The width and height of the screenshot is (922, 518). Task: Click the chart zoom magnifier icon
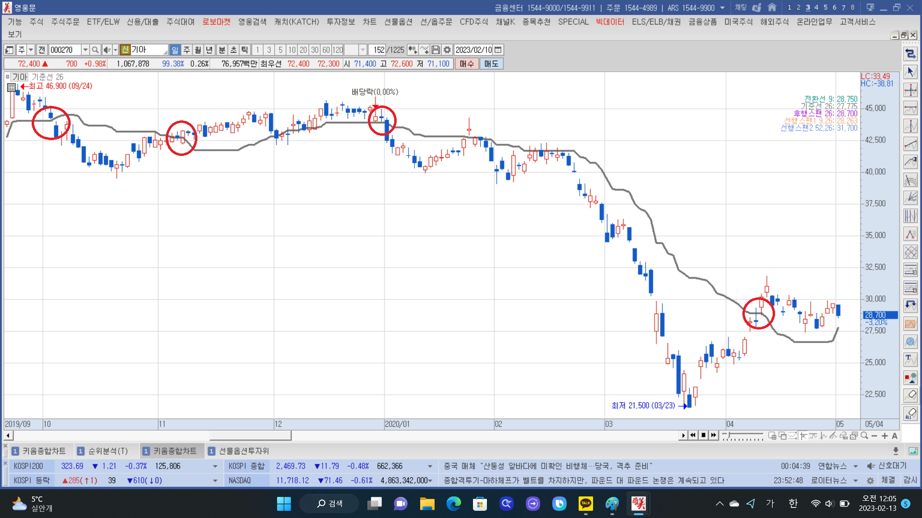tap(864, 436)
